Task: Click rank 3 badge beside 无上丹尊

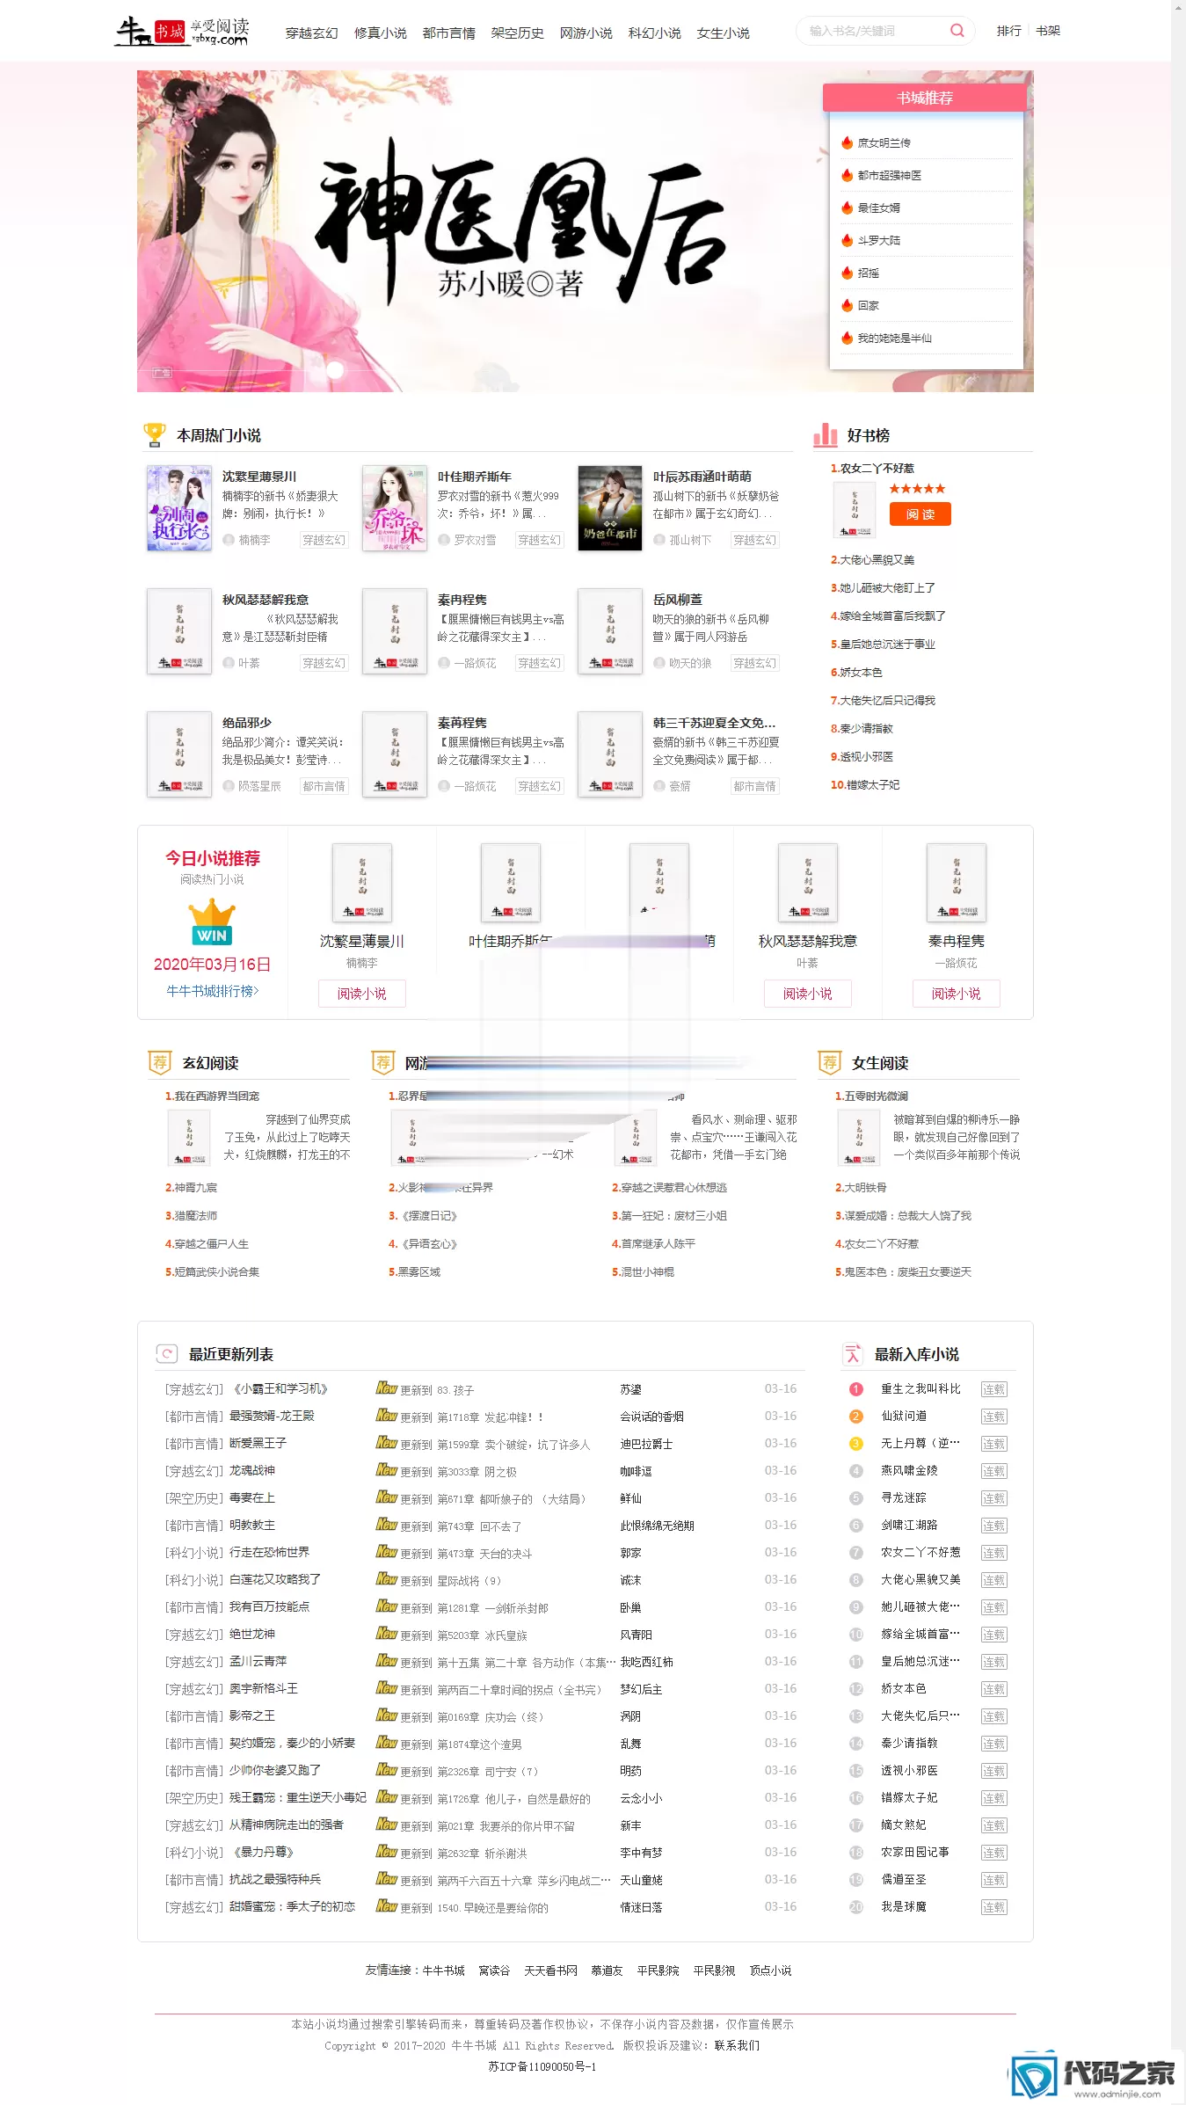Action: coord(855,1444)
